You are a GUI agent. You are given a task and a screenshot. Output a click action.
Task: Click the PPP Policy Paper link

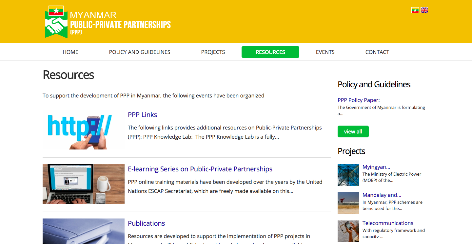point(359,100)
